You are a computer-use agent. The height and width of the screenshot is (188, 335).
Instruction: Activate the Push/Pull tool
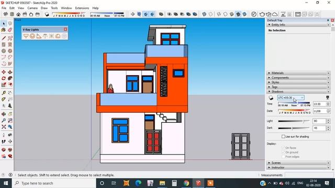pyautogui.click(x=10, y=72)
